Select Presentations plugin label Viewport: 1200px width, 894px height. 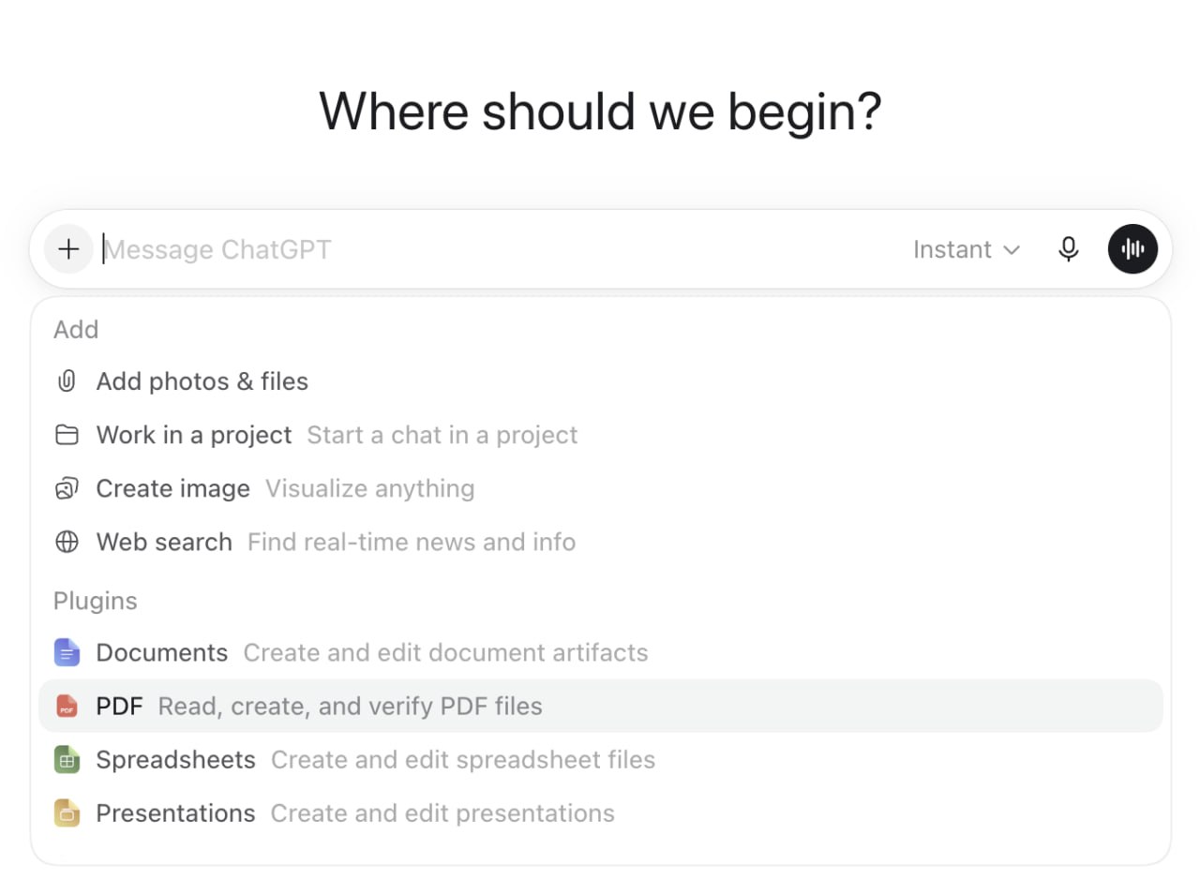tap(175, 813)
